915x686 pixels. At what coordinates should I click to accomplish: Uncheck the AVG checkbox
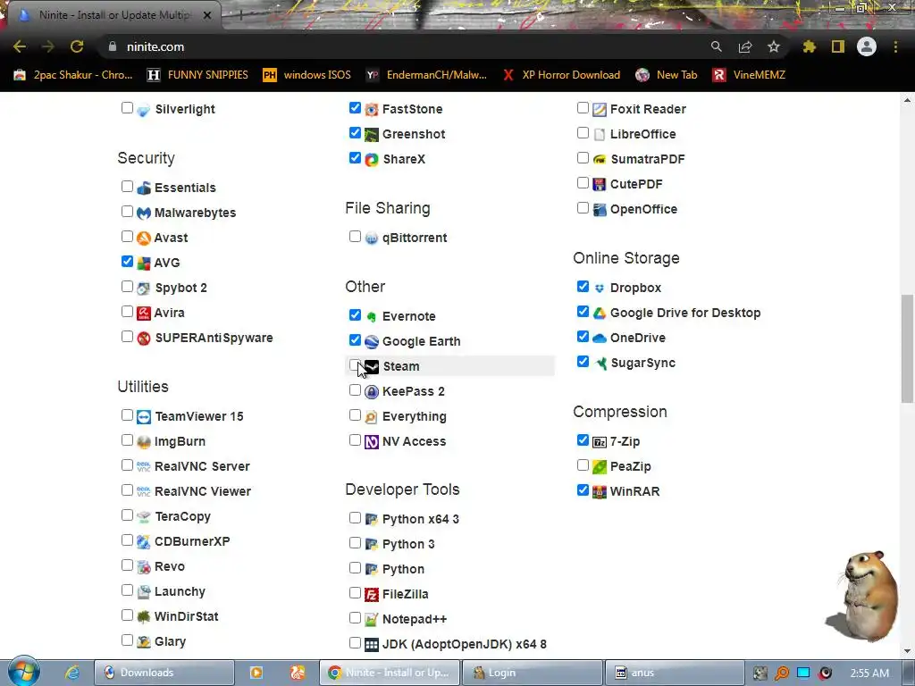pos(127,262)
